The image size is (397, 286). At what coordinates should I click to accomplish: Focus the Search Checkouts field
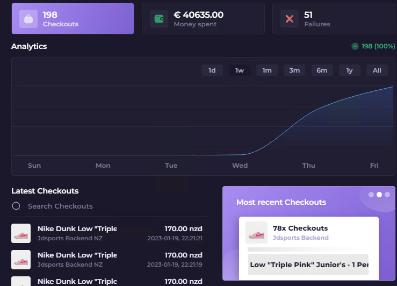coord(110,206)
